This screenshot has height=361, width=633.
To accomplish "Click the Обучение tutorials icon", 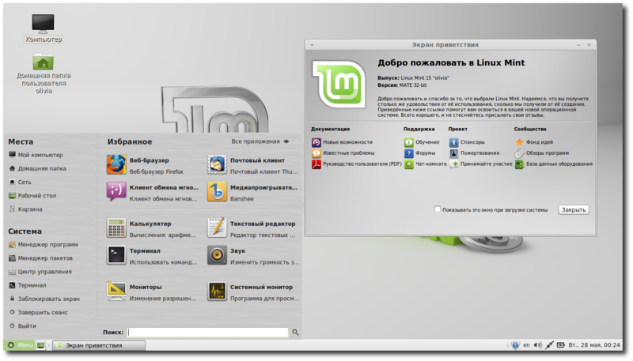I will [409, 142].
